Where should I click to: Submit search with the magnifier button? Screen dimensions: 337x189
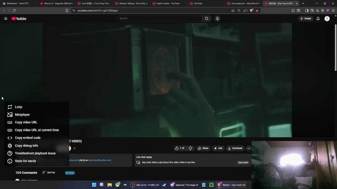[x=207, y=18]
